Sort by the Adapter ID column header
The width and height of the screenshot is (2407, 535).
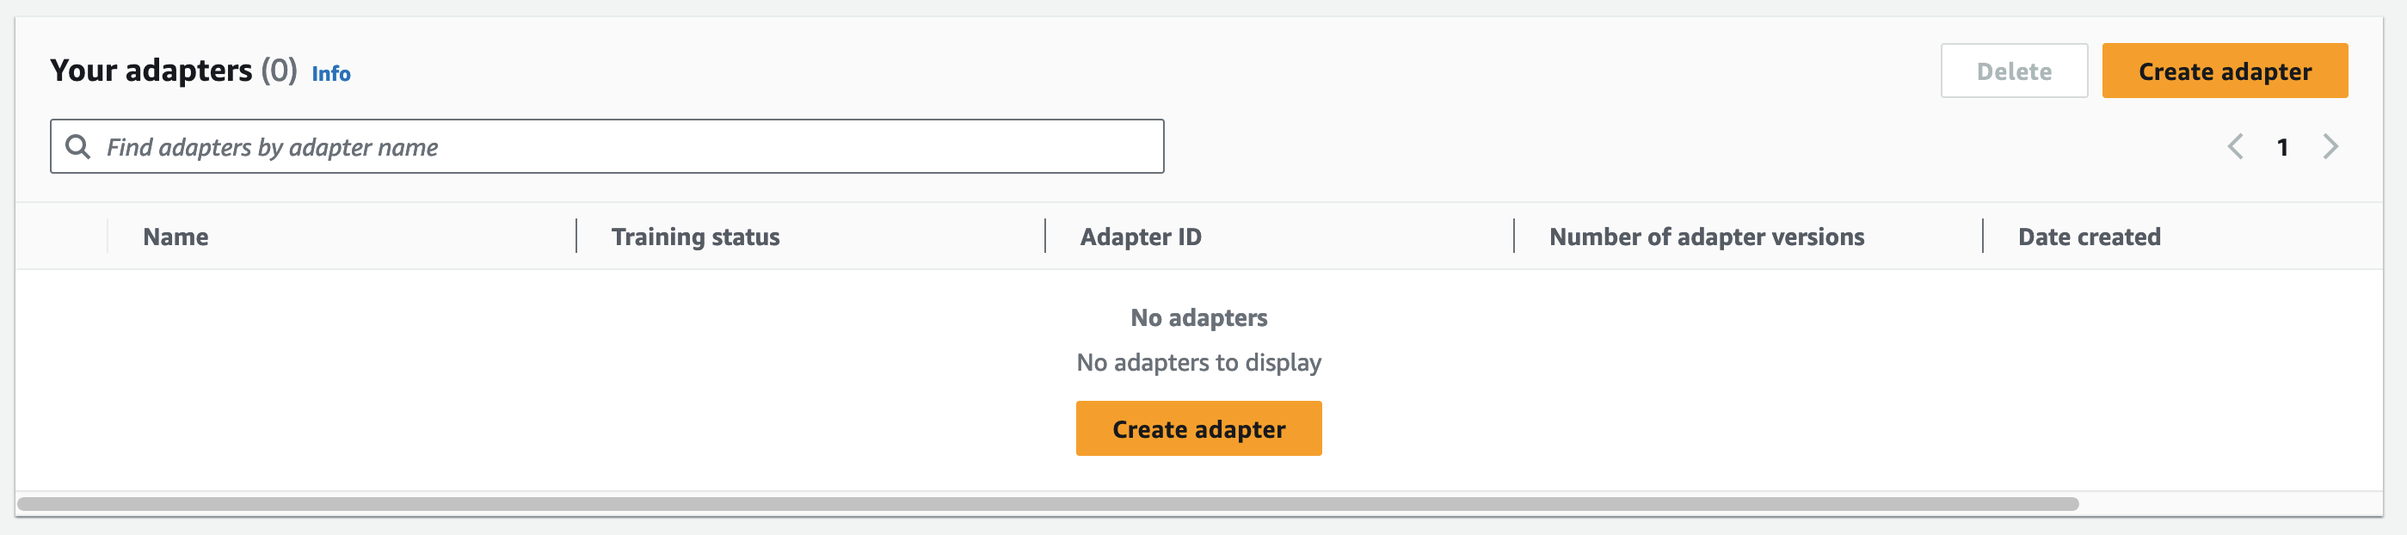tap(1139, 237)
